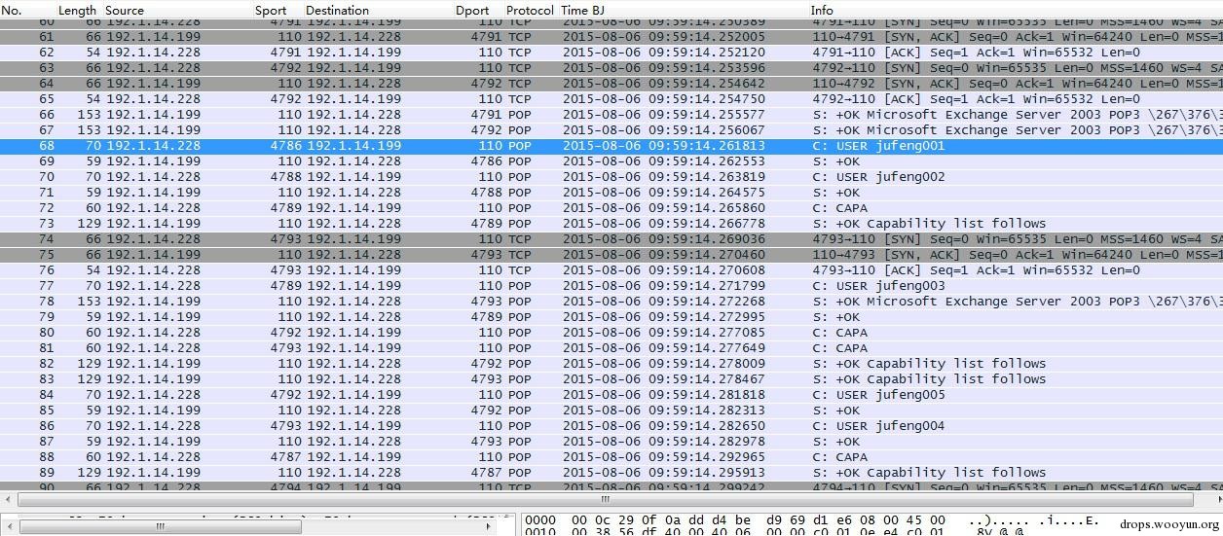Select packet 74 SYN to port 110

(x=611, y=239)
